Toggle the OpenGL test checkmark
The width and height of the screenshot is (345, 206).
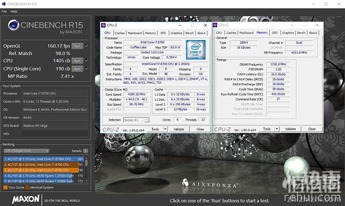point(87,46)
